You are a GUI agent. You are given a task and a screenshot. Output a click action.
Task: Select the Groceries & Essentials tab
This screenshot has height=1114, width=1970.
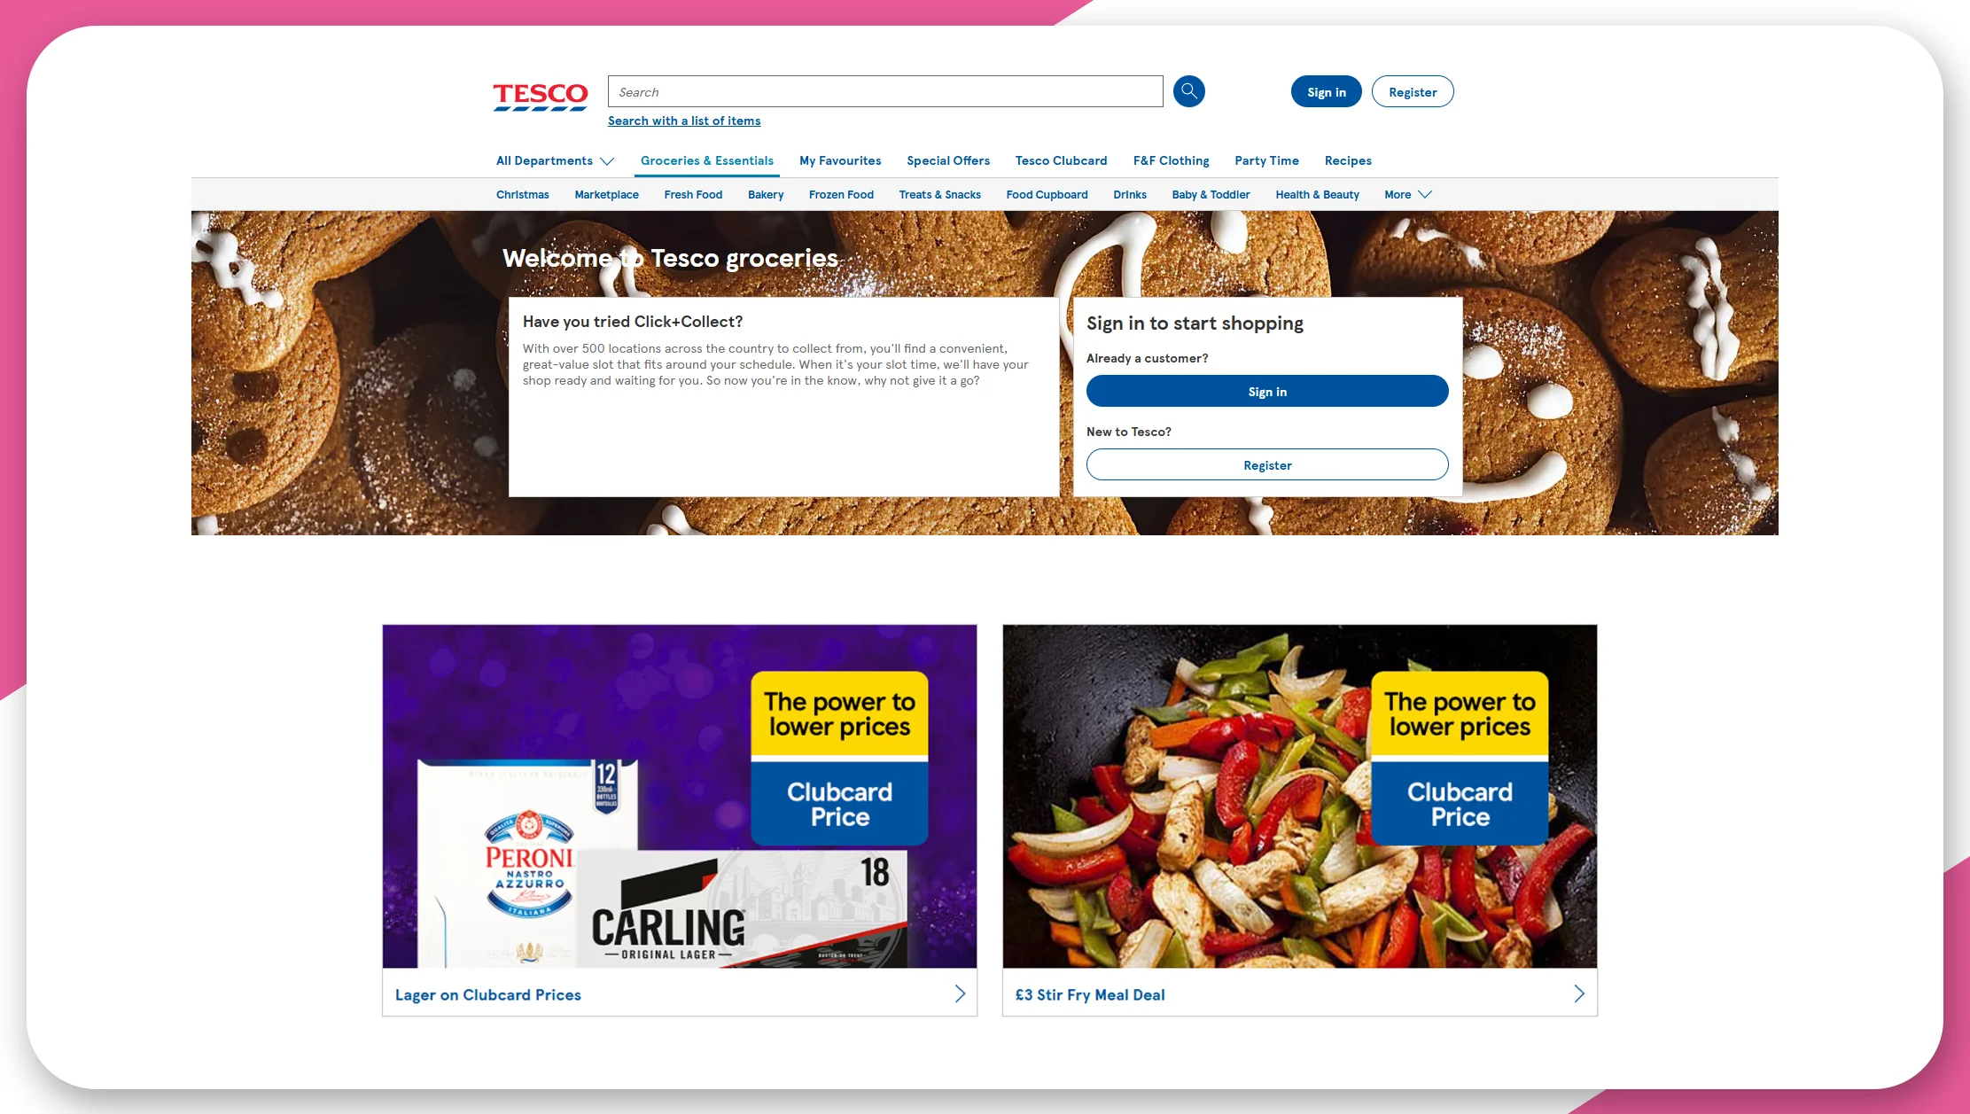tap(706, 160)
